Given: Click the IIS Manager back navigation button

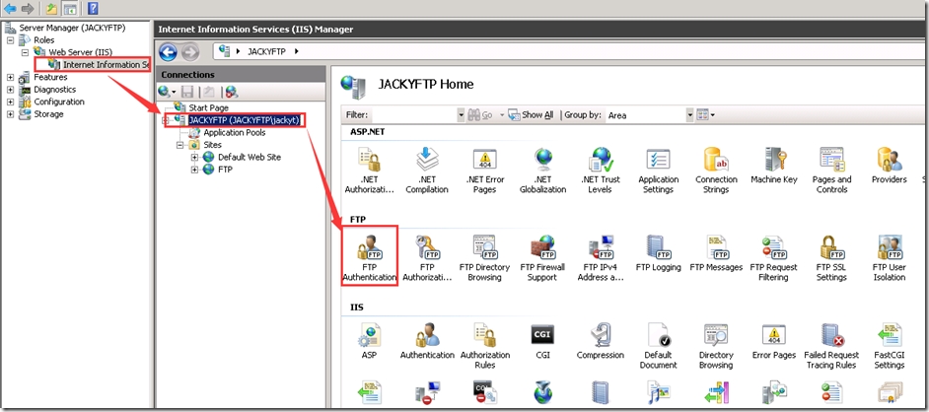Looking at the screenshot, I should [x=169, y=52].
